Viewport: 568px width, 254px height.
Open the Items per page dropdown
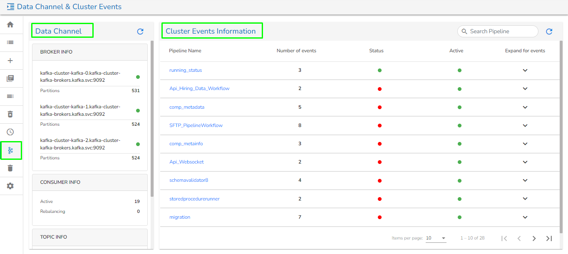(436, 238)
